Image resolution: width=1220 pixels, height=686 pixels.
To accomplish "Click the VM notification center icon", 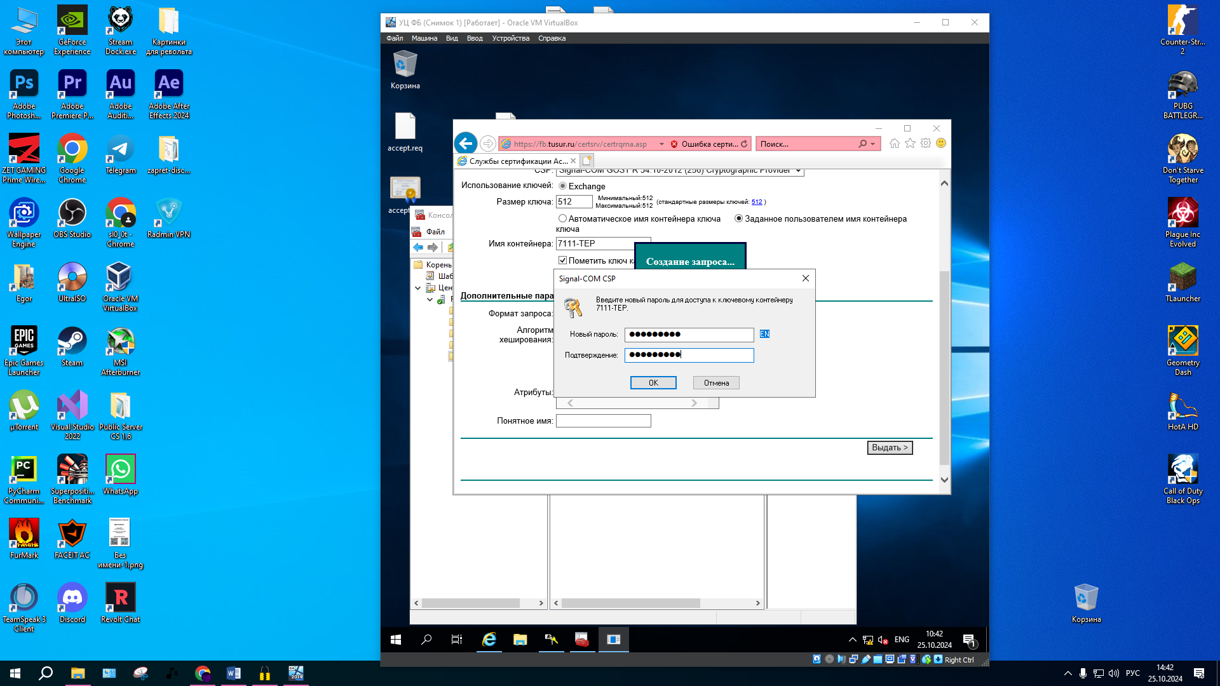I will click(x=969, y=640).
